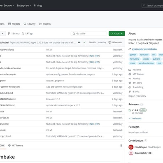Open the commit-hooks.yaml file
The width and height of the screenshot is (163, 163).
point(10,87)
